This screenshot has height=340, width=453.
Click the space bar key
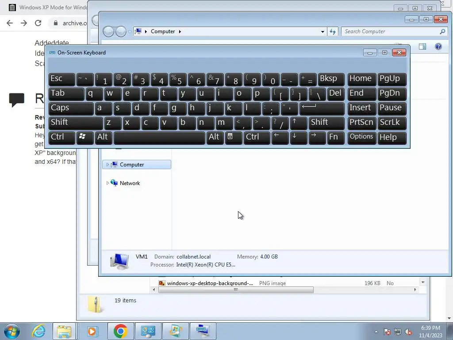tap(159, 138)
